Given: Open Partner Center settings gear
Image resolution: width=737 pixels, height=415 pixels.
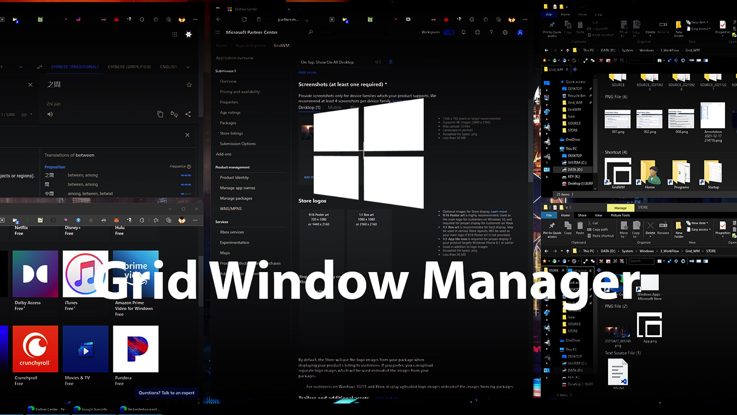Looking at the screenshot, I should [505, 32].
